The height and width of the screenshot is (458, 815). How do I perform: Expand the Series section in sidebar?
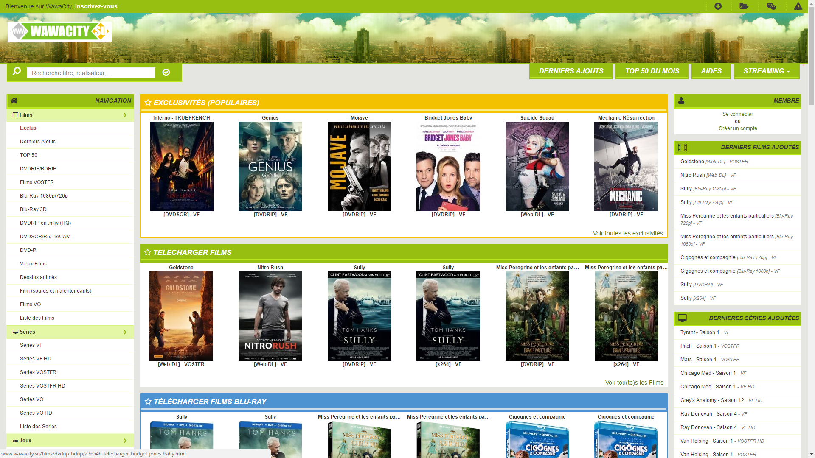tap(125, 332)
